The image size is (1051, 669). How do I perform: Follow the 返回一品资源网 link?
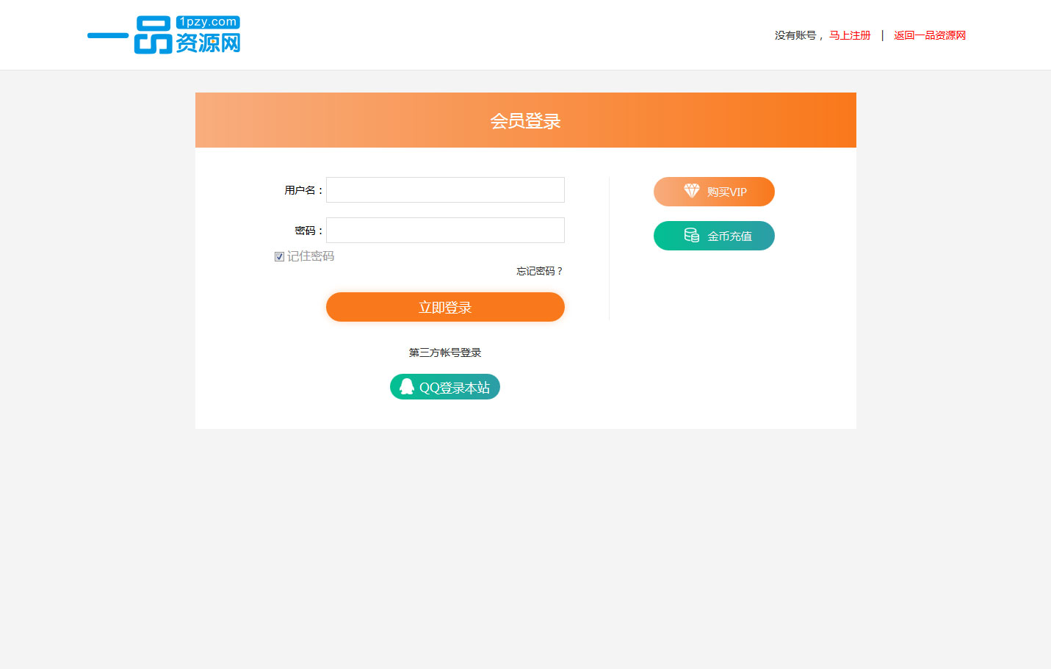click(930, 35)
